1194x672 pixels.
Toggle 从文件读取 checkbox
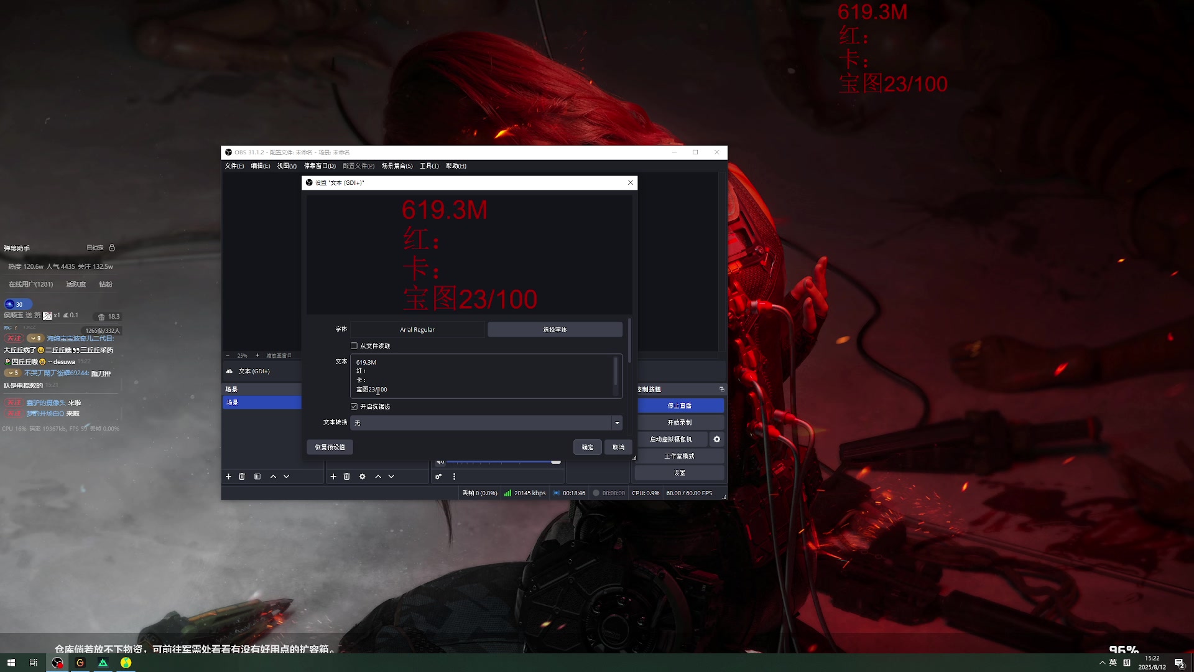pyautogui.click(x=354, y=346)
